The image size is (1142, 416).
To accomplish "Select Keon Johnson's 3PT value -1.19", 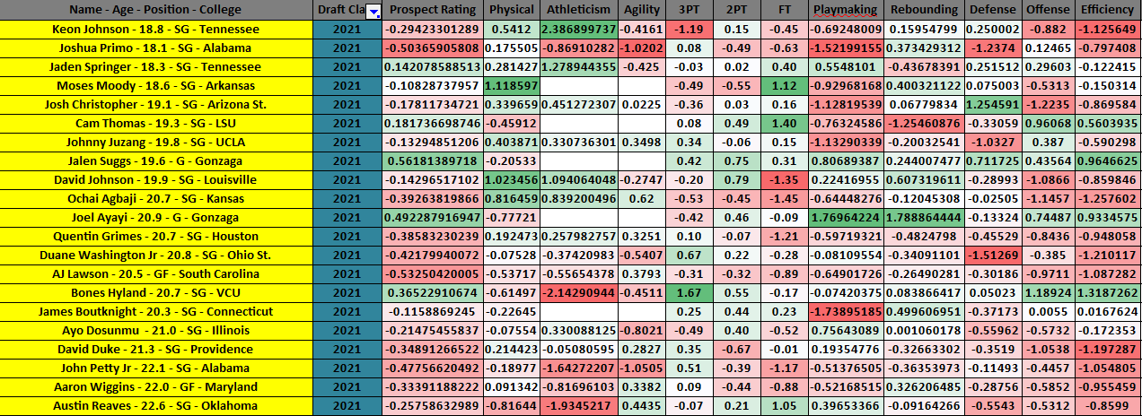I will pyautogui.click(x=690, y=30).
